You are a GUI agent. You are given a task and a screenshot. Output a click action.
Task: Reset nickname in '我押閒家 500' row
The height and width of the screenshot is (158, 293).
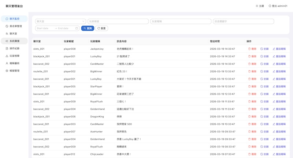coord(279,124)
